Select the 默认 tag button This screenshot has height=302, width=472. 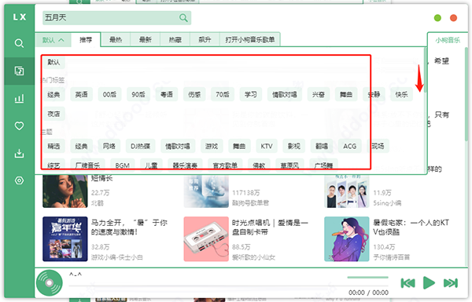point(53,62)
